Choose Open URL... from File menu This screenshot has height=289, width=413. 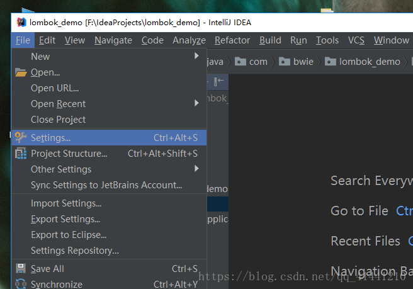(109, 88)
